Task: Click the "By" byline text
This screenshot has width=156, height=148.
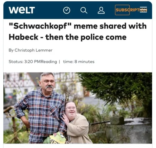Action: point(11,50)
